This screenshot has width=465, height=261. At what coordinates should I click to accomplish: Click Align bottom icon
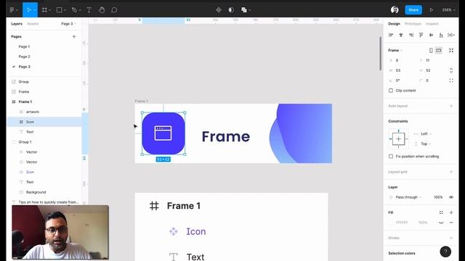click(x=441, y=35)
